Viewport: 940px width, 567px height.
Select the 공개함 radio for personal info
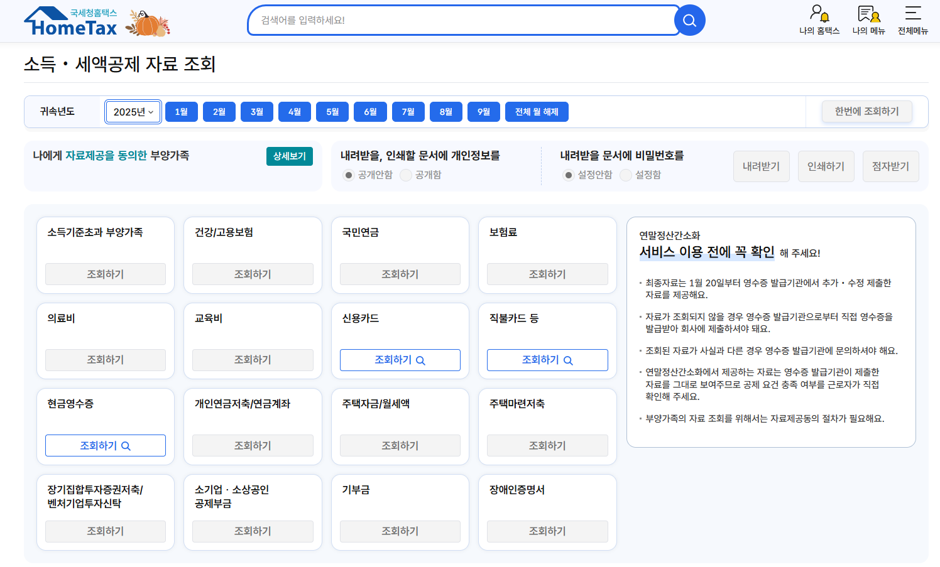click(405, 175)
